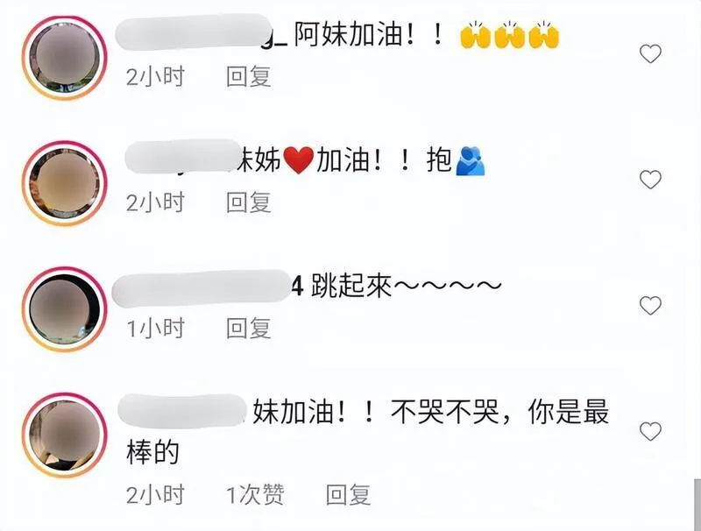Click the raised hands emojis in first comment
The width and height of the screenshot is (701, 531).
510,34
